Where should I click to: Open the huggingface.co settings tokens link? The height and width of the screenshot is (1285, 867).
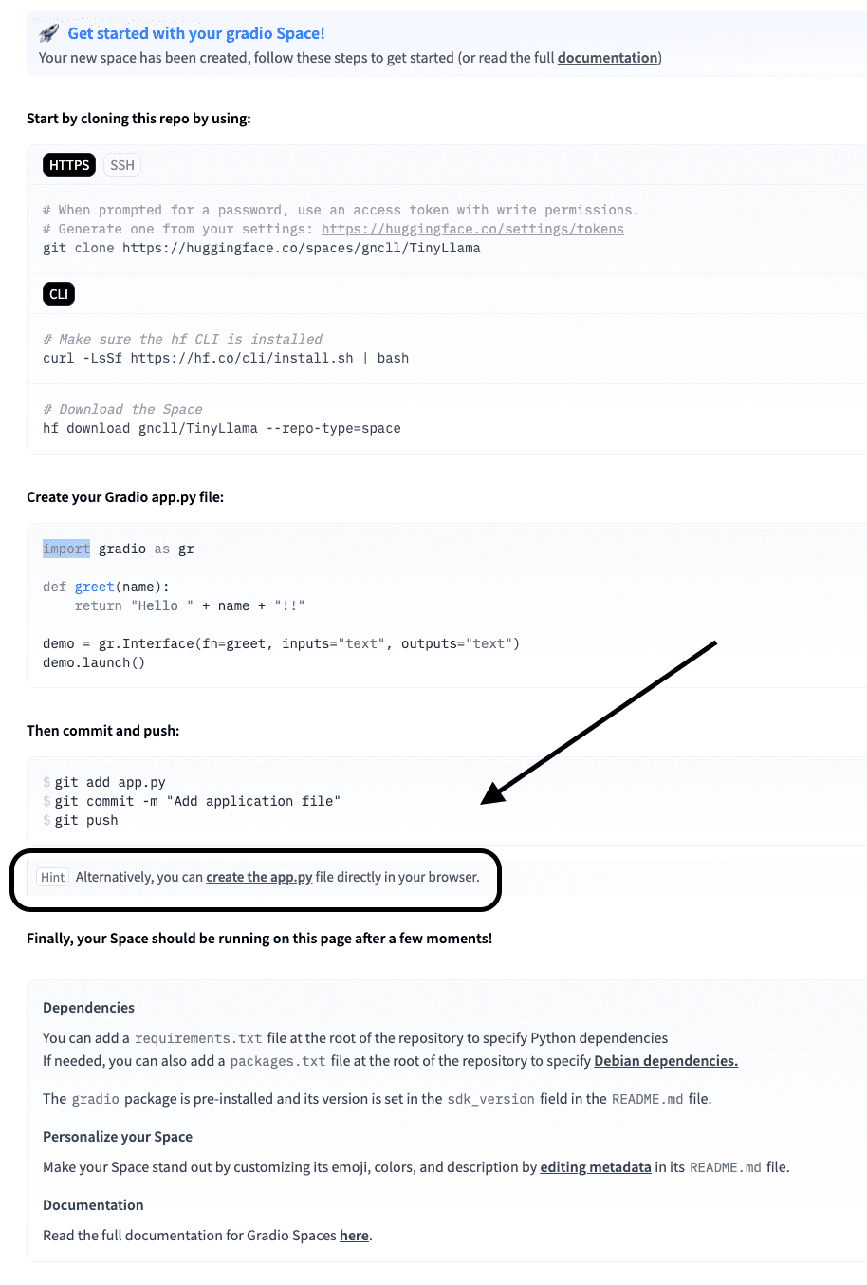point(472,228)
